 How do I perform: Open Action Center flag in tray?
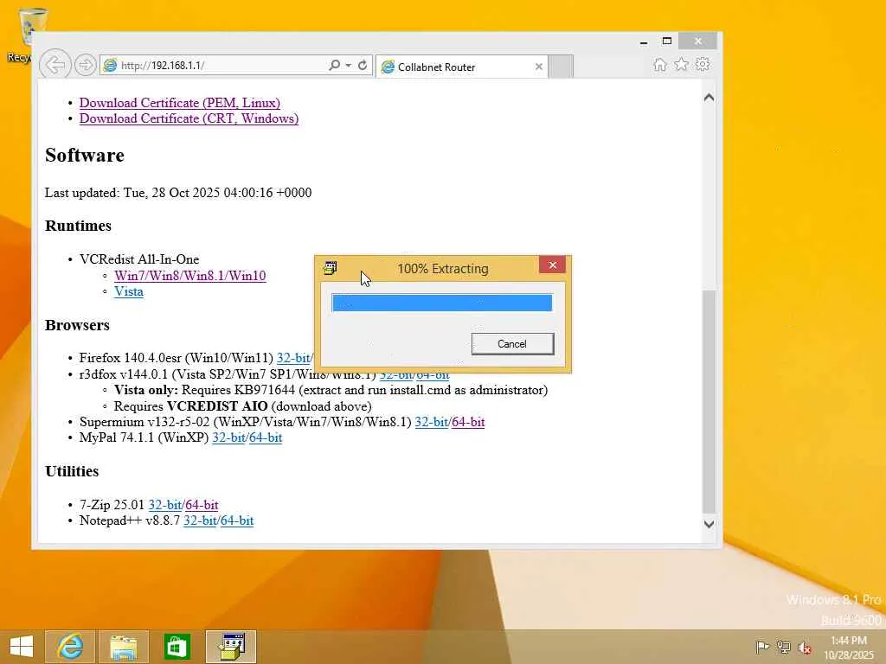point(762,647)
